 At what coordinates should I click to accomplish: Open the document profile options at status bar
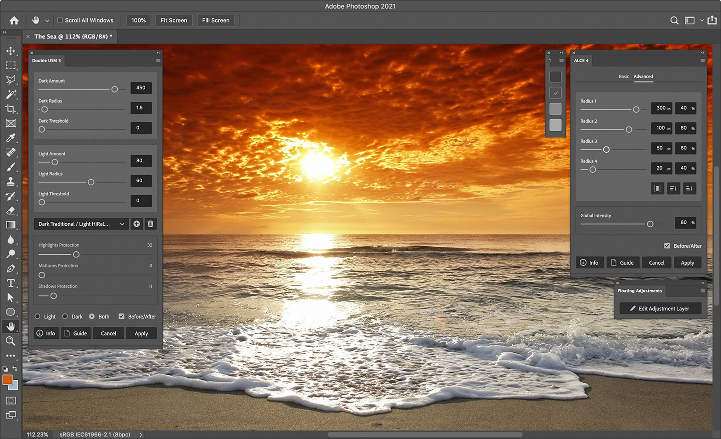pyautogui.click(x=141, y=434)
